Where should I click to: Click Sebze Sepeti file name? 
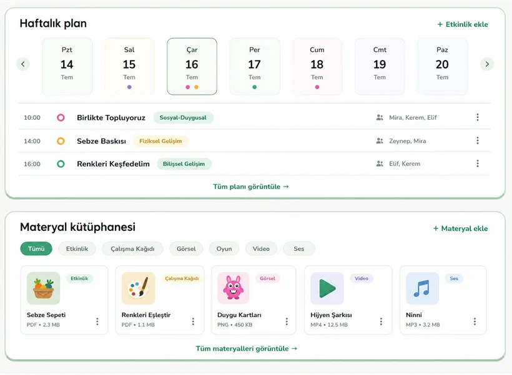(46, 315)
